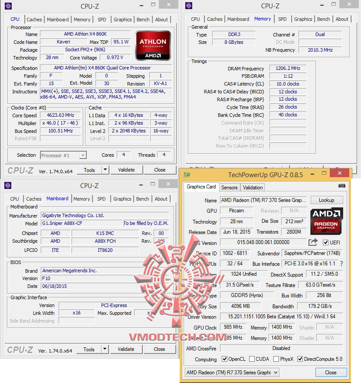
Task: Click the motherboard model G1.Sniper A88X-CF field
Action: point(82,223)
